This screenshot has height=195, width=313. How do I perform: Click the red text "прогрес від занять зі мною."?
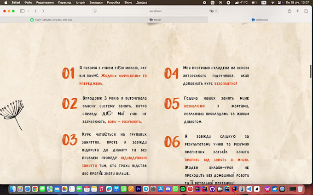click(x=217, y=160)
